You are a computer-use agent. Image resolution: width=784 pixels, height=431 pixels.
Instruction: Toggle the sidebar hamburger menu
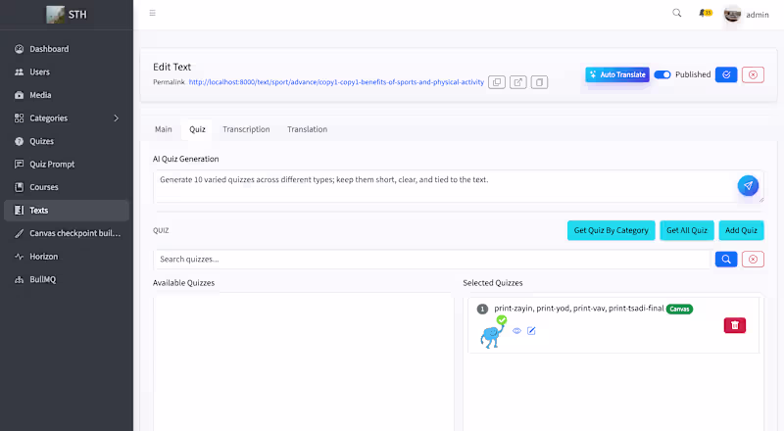[x=153, y=13]
